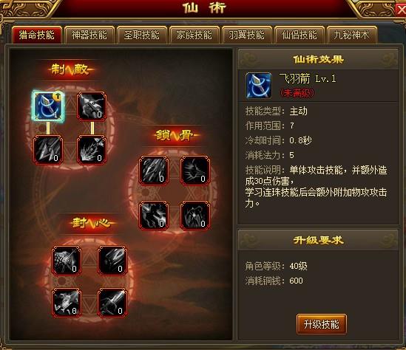Select the top-right skill in the 制敌 group
This screenshot has width=406, height=350.
tap(92, 106)
